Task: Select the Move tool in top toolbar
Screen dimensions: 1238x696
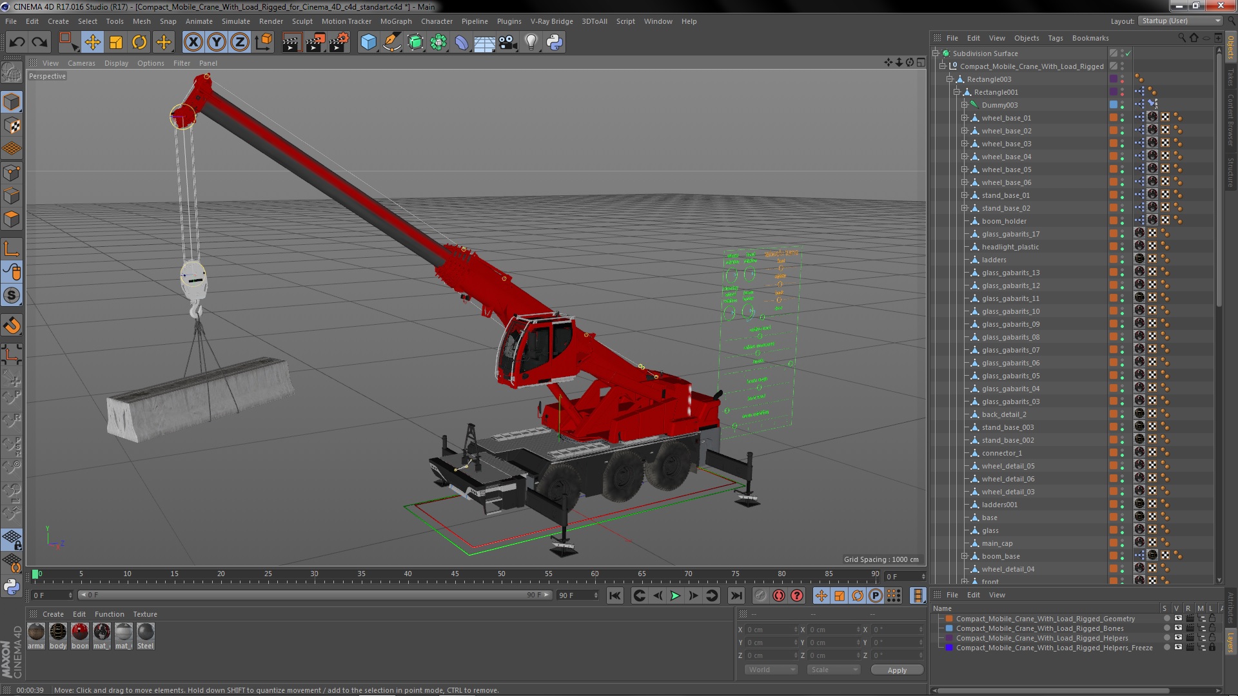Action: [x=92, y=43]
